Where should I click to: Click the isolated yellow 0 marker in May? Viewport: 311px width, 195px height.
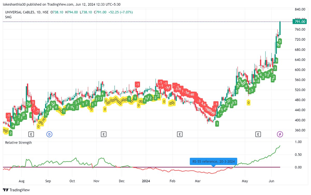[249, 103]
